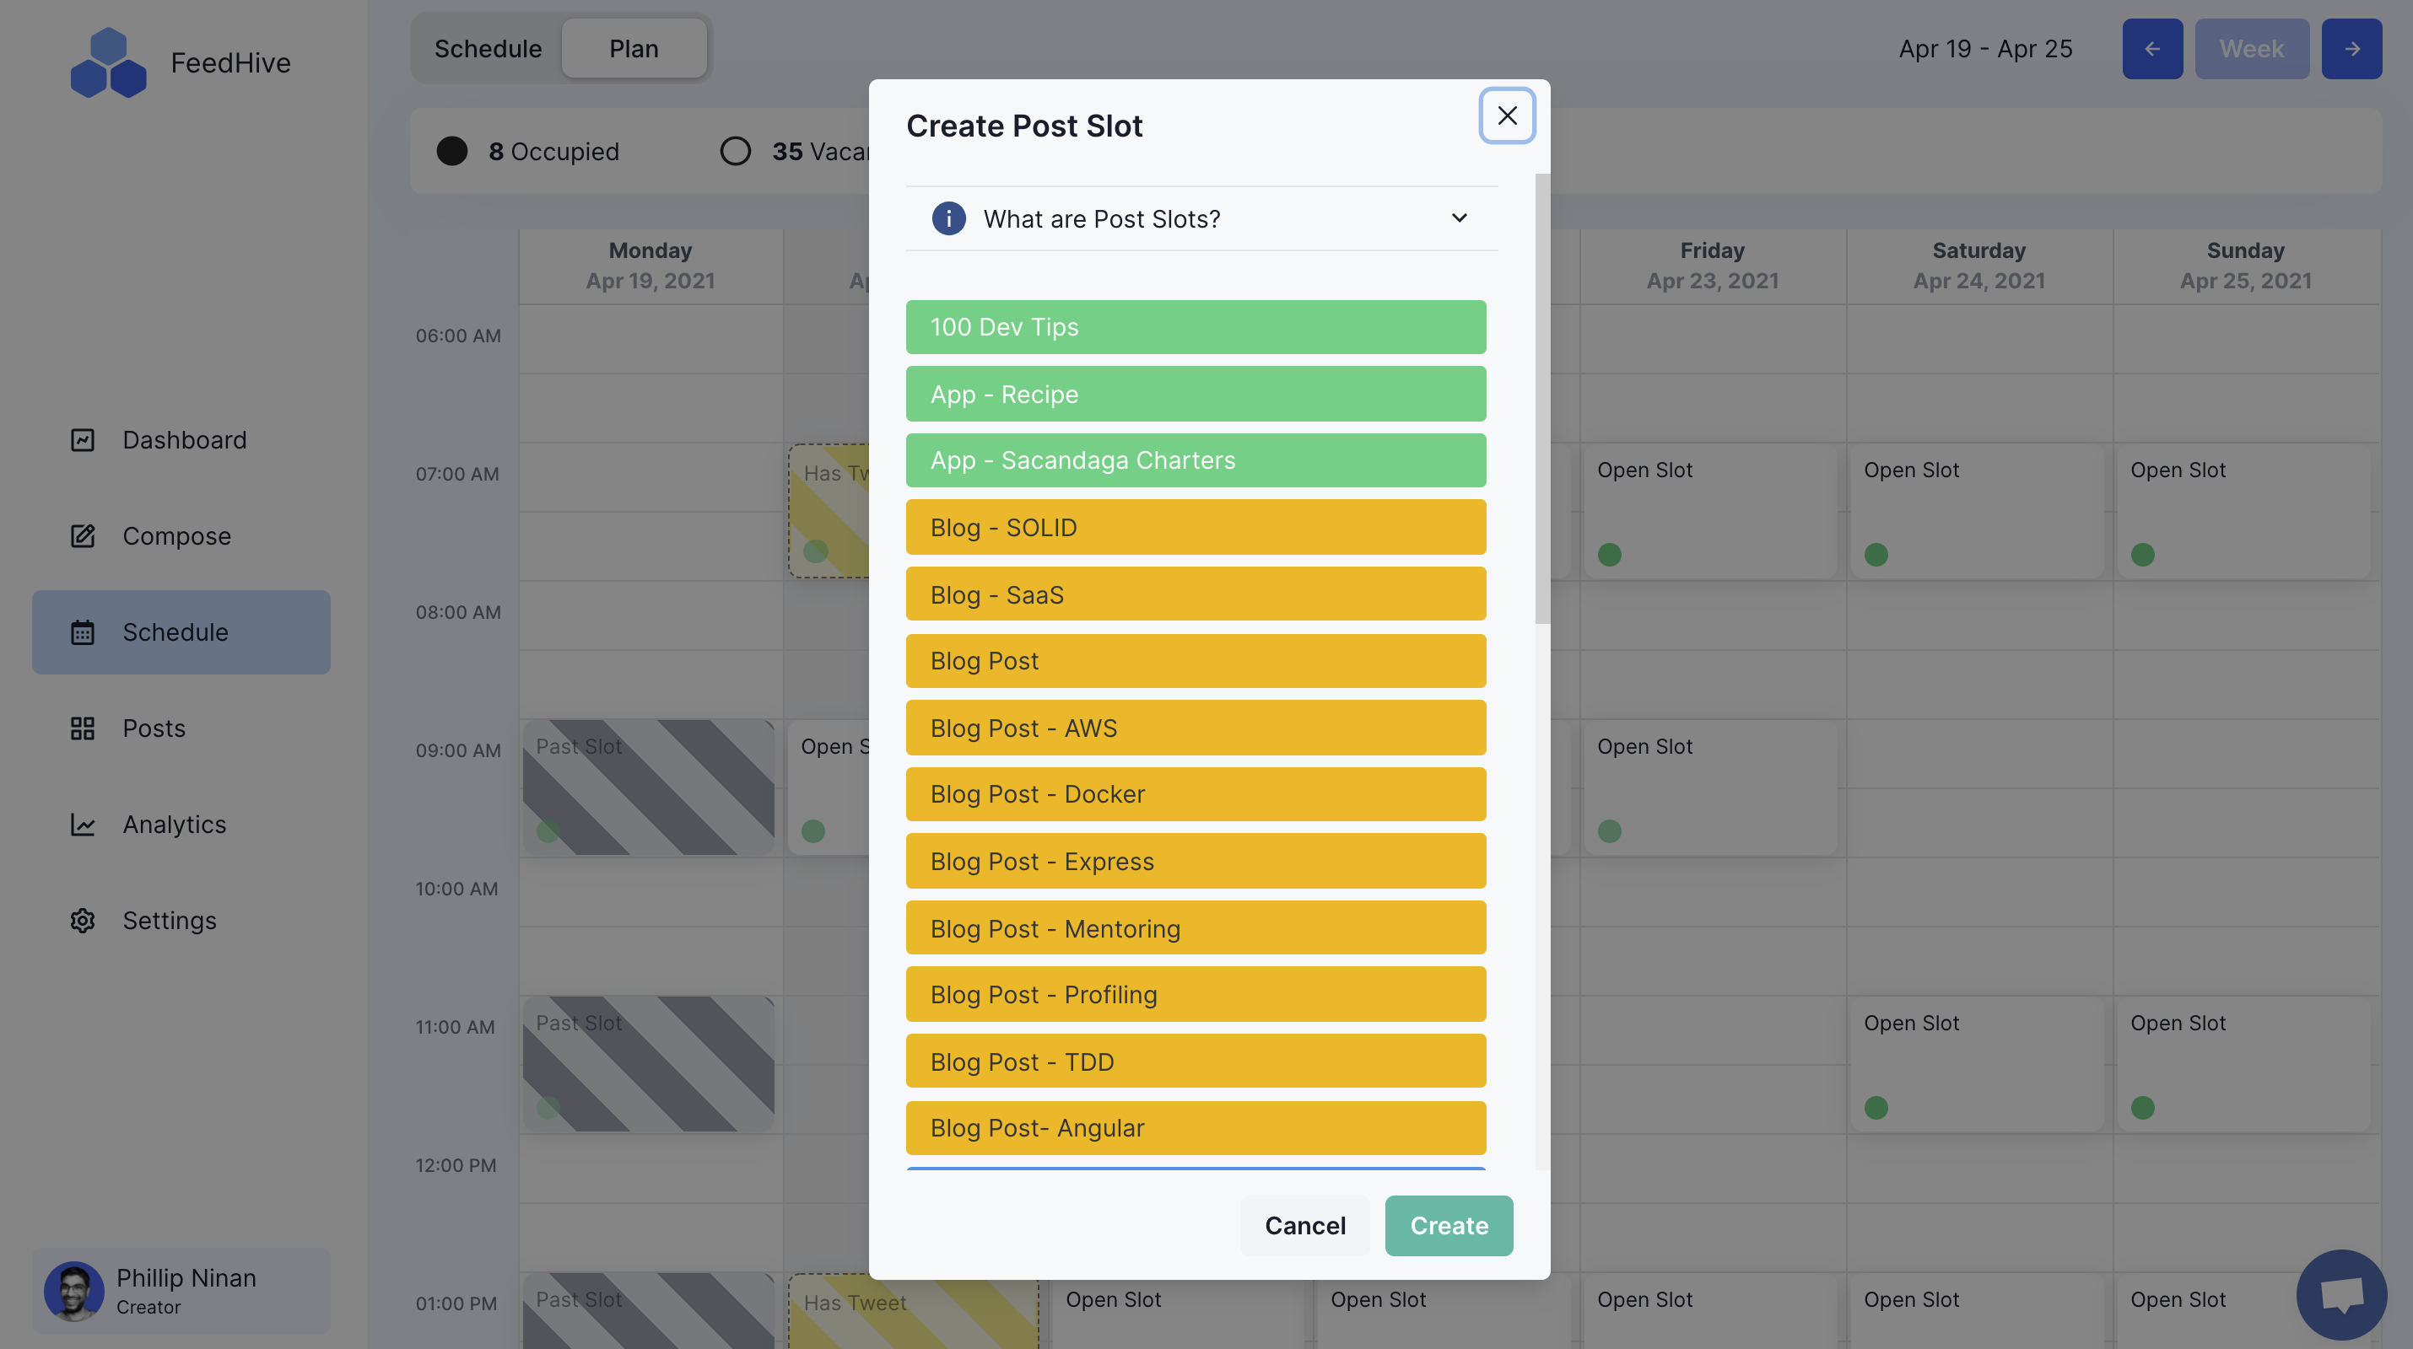The height and width of the screenshot is (1349, 2413).
Task: Open Settings from the sidebar
Action: [181, 922]
